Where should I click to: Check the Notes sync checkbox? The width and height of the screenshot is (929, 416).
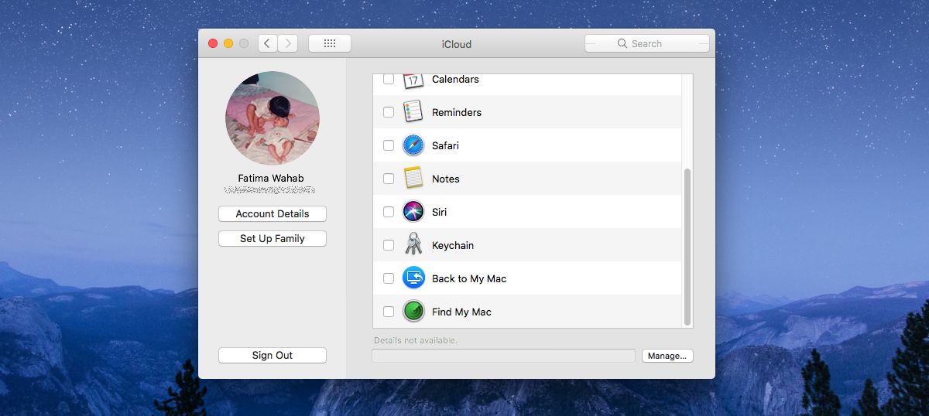389,179
